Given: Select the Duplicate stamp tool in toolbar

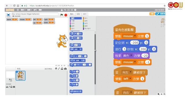Looking at the screenshot, I should (62, 10).
